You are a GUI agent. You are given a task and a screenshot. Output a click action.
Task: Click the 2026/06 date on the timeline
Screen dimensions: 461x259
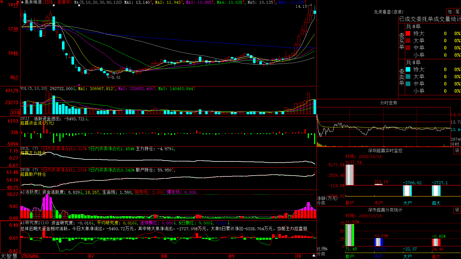(30, 256)
